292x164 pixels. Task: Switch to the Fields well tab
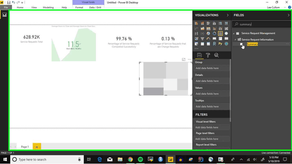pos(199,55)
